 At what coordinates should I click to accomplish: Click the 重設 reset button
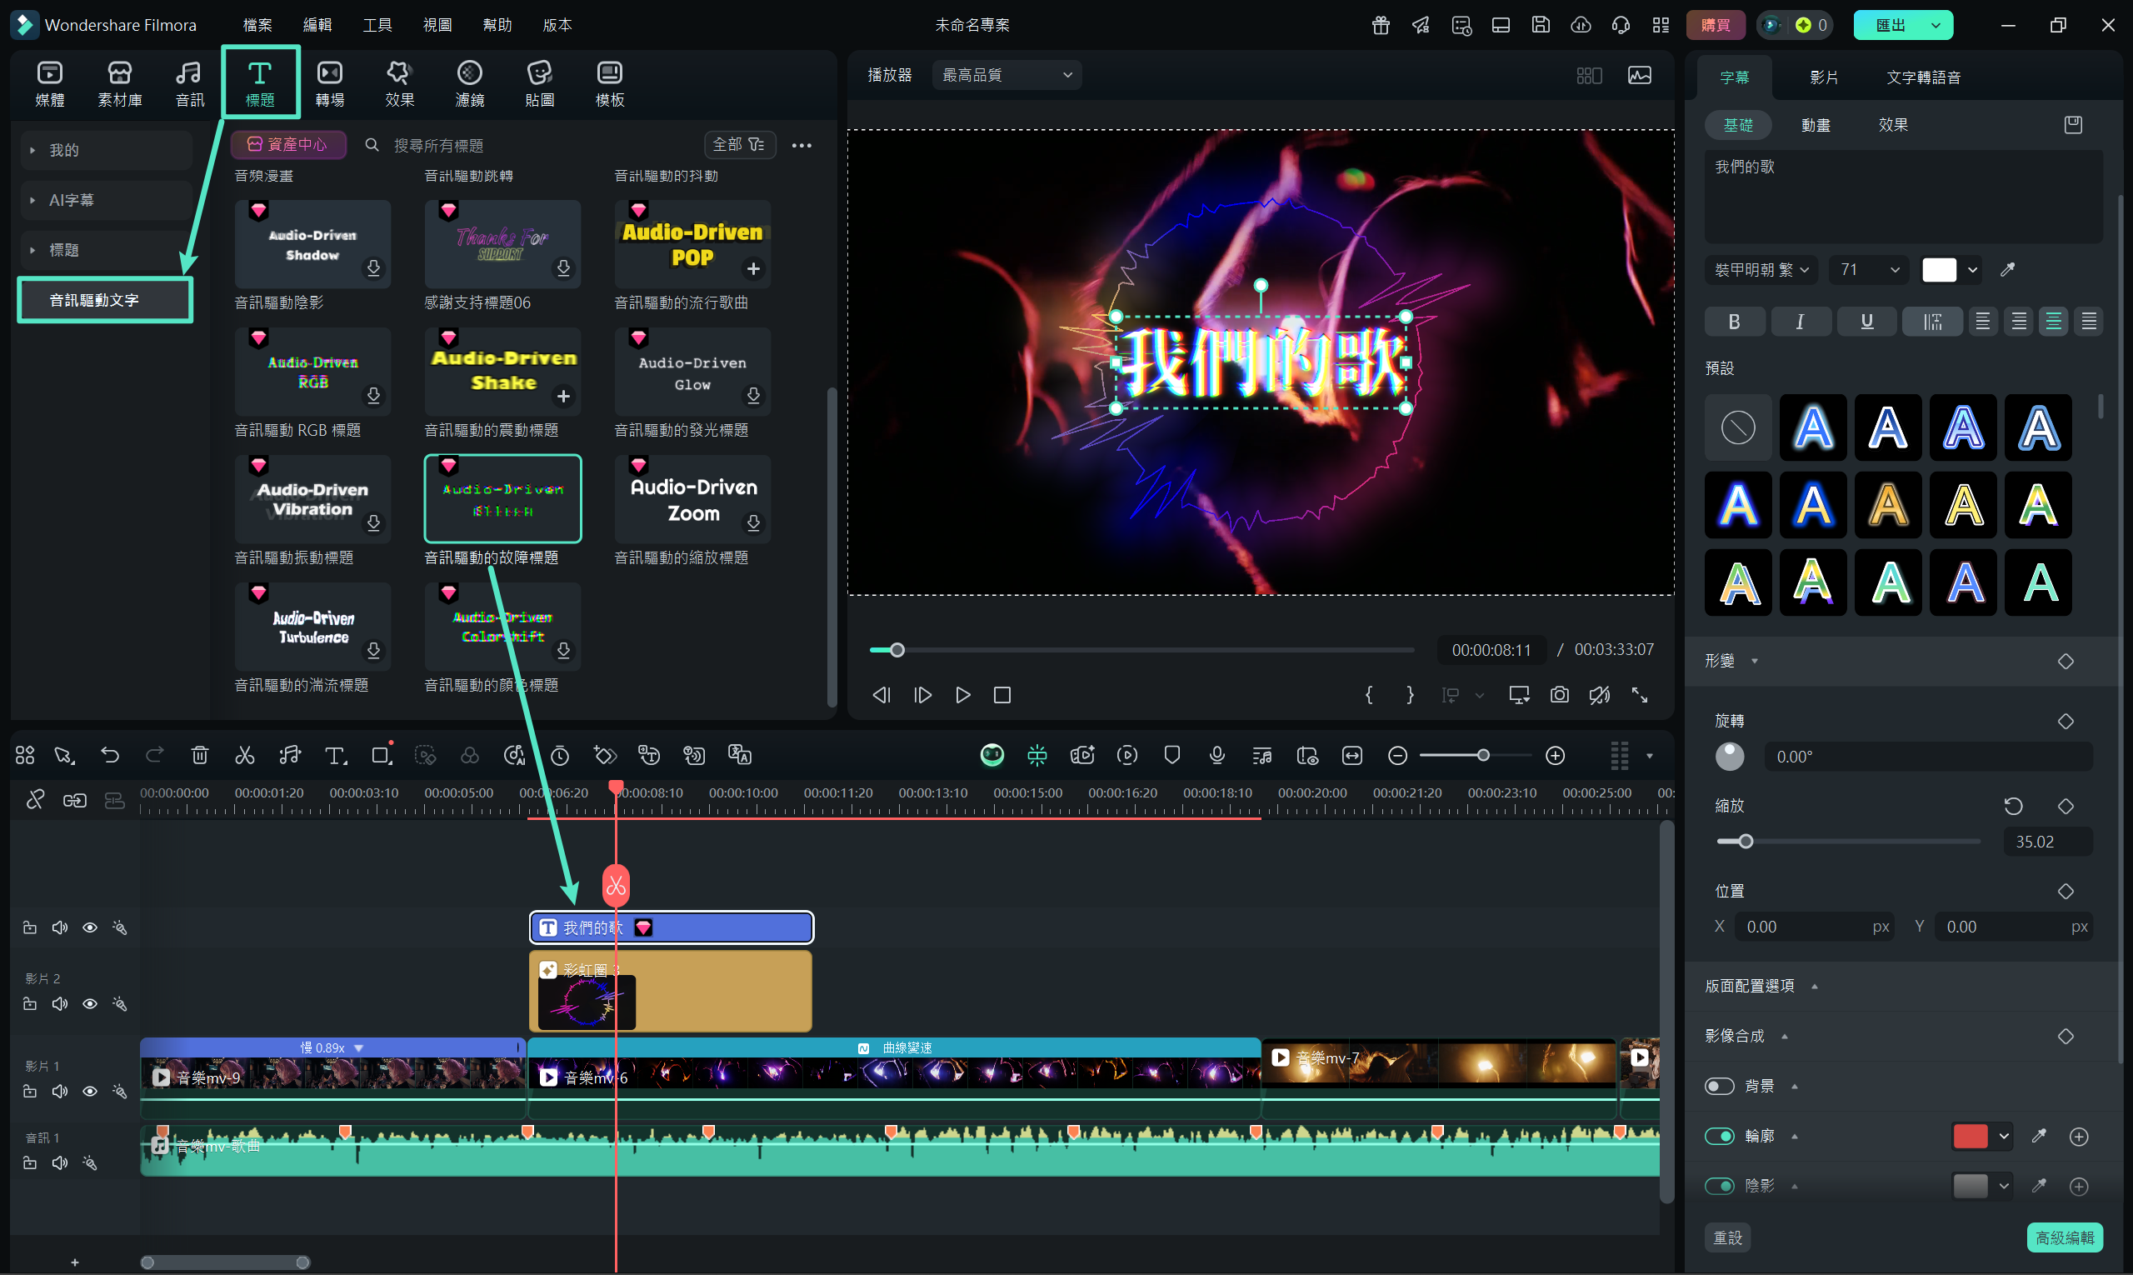click(x=1727, y=1237)
